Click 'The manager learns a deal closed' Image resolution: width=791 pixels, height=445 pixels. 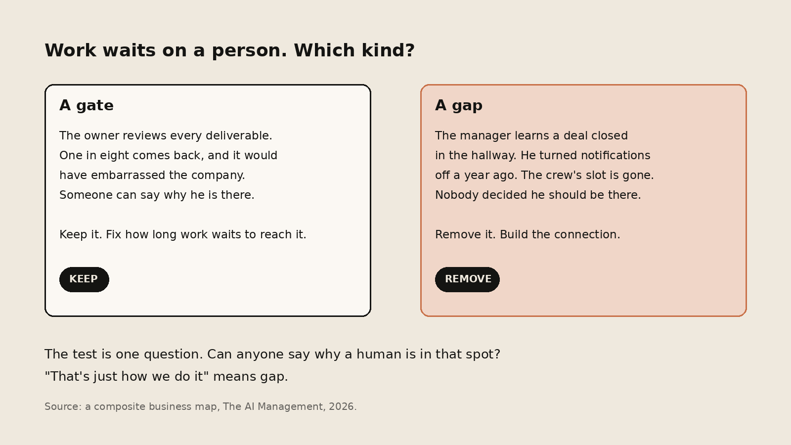tap(531, 135)
